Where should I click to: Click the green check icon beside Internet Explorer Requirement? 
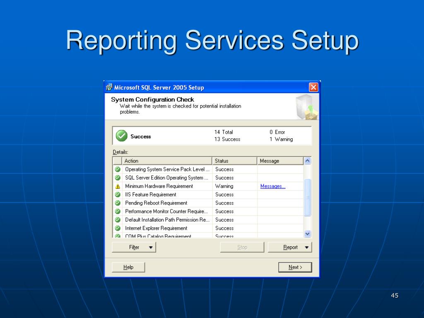[x=118, y=228]
